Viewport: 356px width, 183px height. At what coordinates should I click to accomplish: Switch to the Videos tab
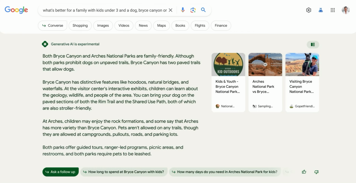tap(124, 26)
